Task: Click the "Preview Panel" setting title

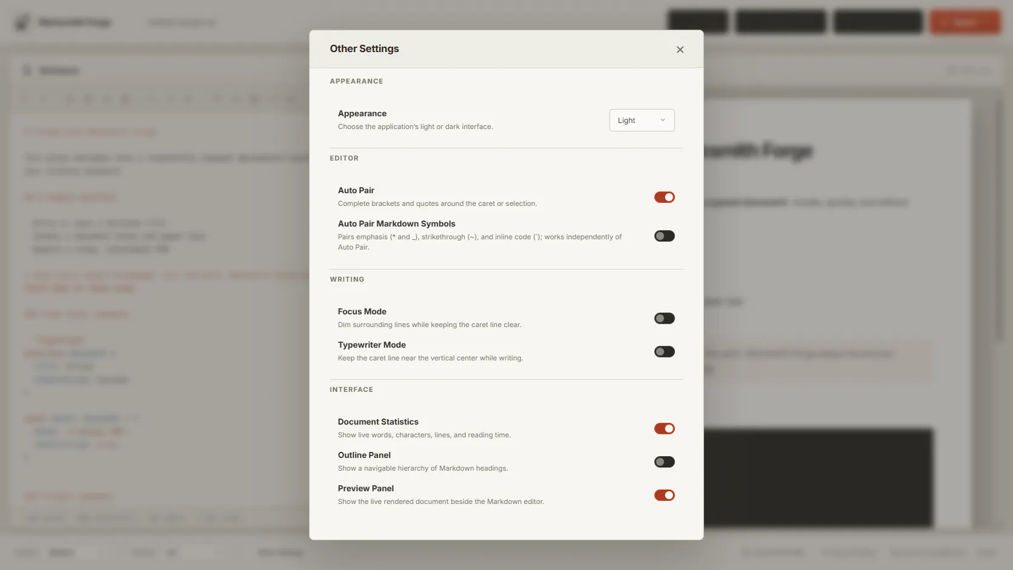Action: [365, 488]
